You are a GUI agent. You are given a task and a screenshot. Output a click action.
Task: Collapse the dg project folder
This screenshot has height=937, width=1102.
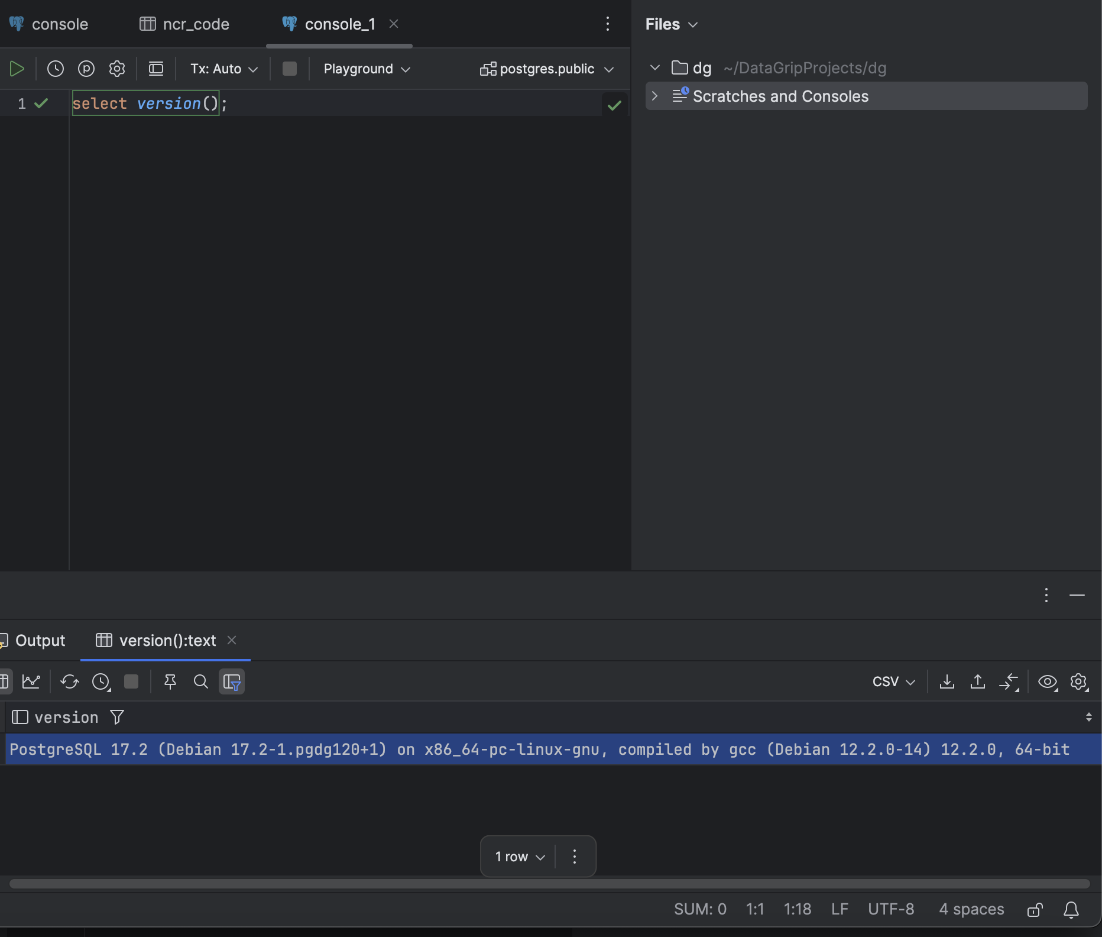654,67
